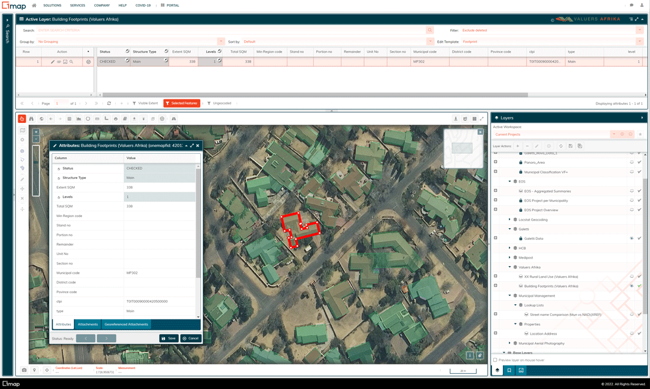Toggle Building Footprints layer visibility

(631, 286)
